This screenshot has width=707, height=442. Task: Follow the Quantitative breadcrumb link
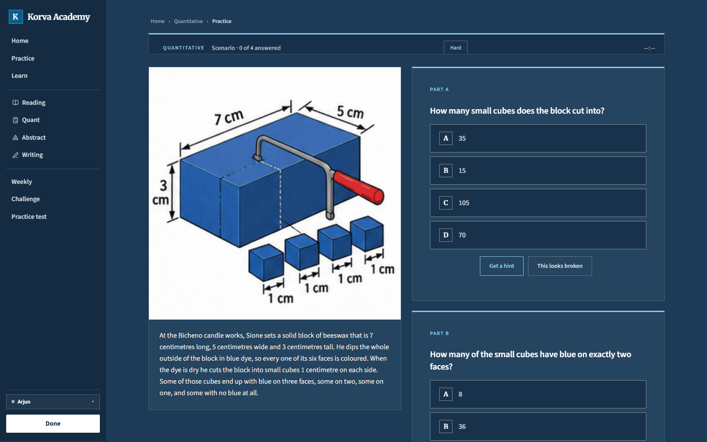point(188,21)
